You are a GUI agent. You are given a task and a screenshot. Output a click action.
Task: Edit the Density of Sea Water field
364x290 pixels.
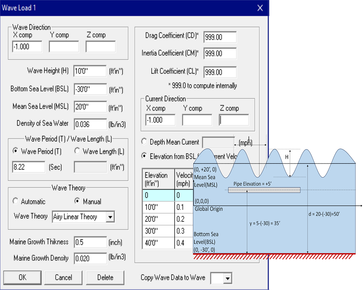(90, 124)
